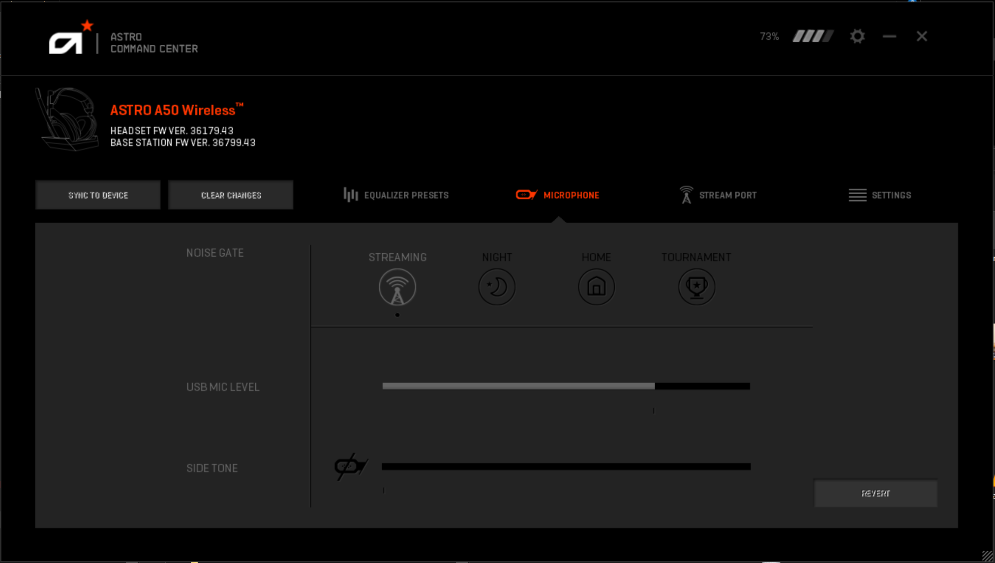Screen dimensions: 995x563
Task: Open the gear settings icon in title bar
Action: point(857,36)
